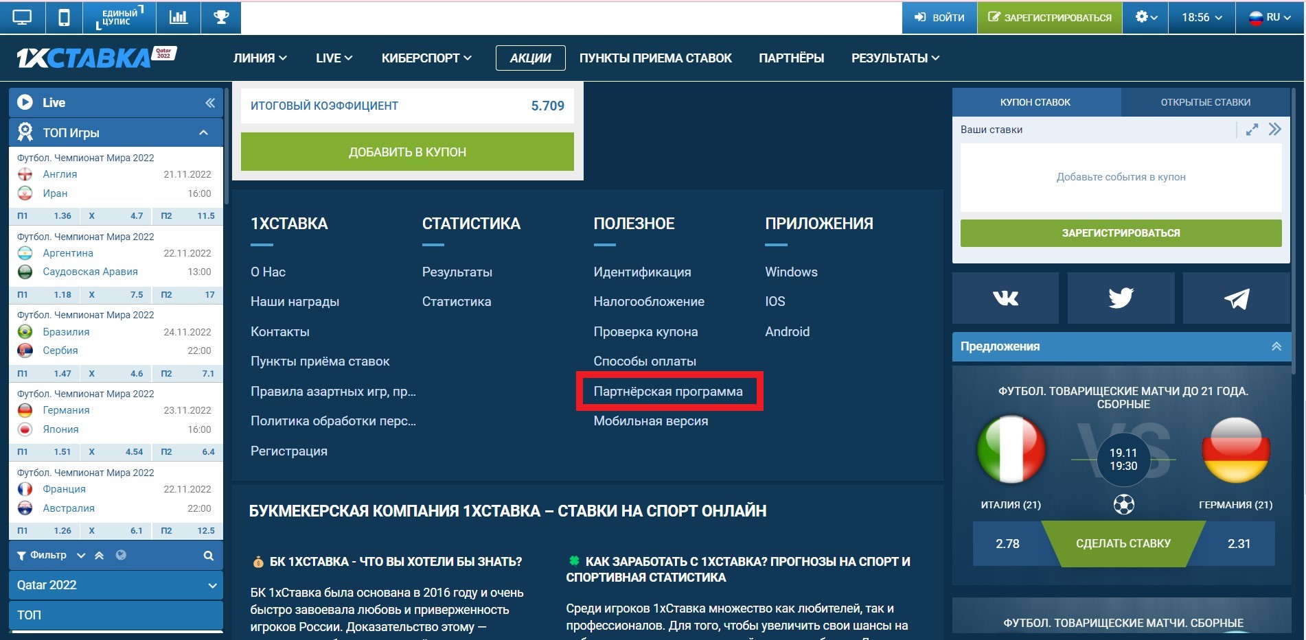Select П1 odds 1.36 for Англия
The height and width of the screenshot is (640, 1306).
point(45,215)
